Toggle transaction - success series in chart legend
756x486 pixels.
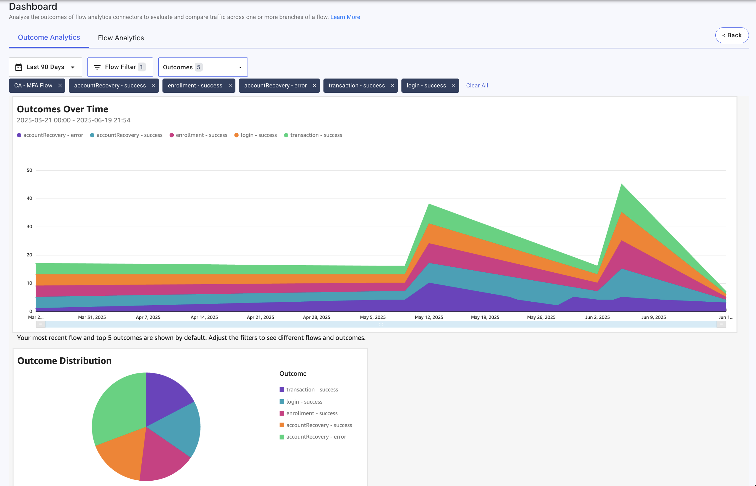[313, 135]
